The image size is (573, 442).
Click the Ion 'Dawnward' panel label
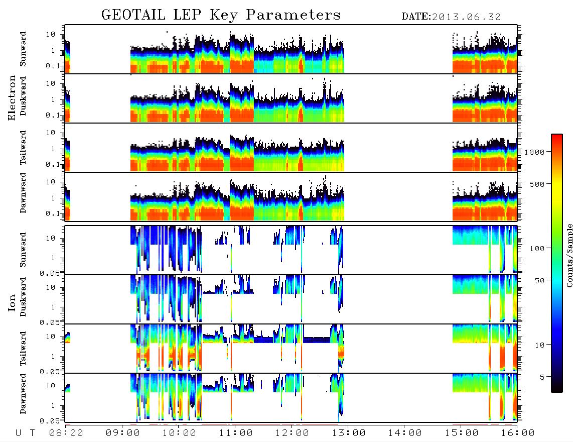point(23,394)
